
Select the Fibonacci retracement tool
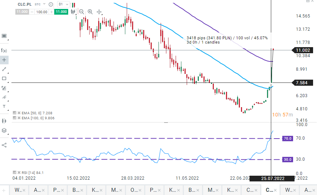click(4, 88)
